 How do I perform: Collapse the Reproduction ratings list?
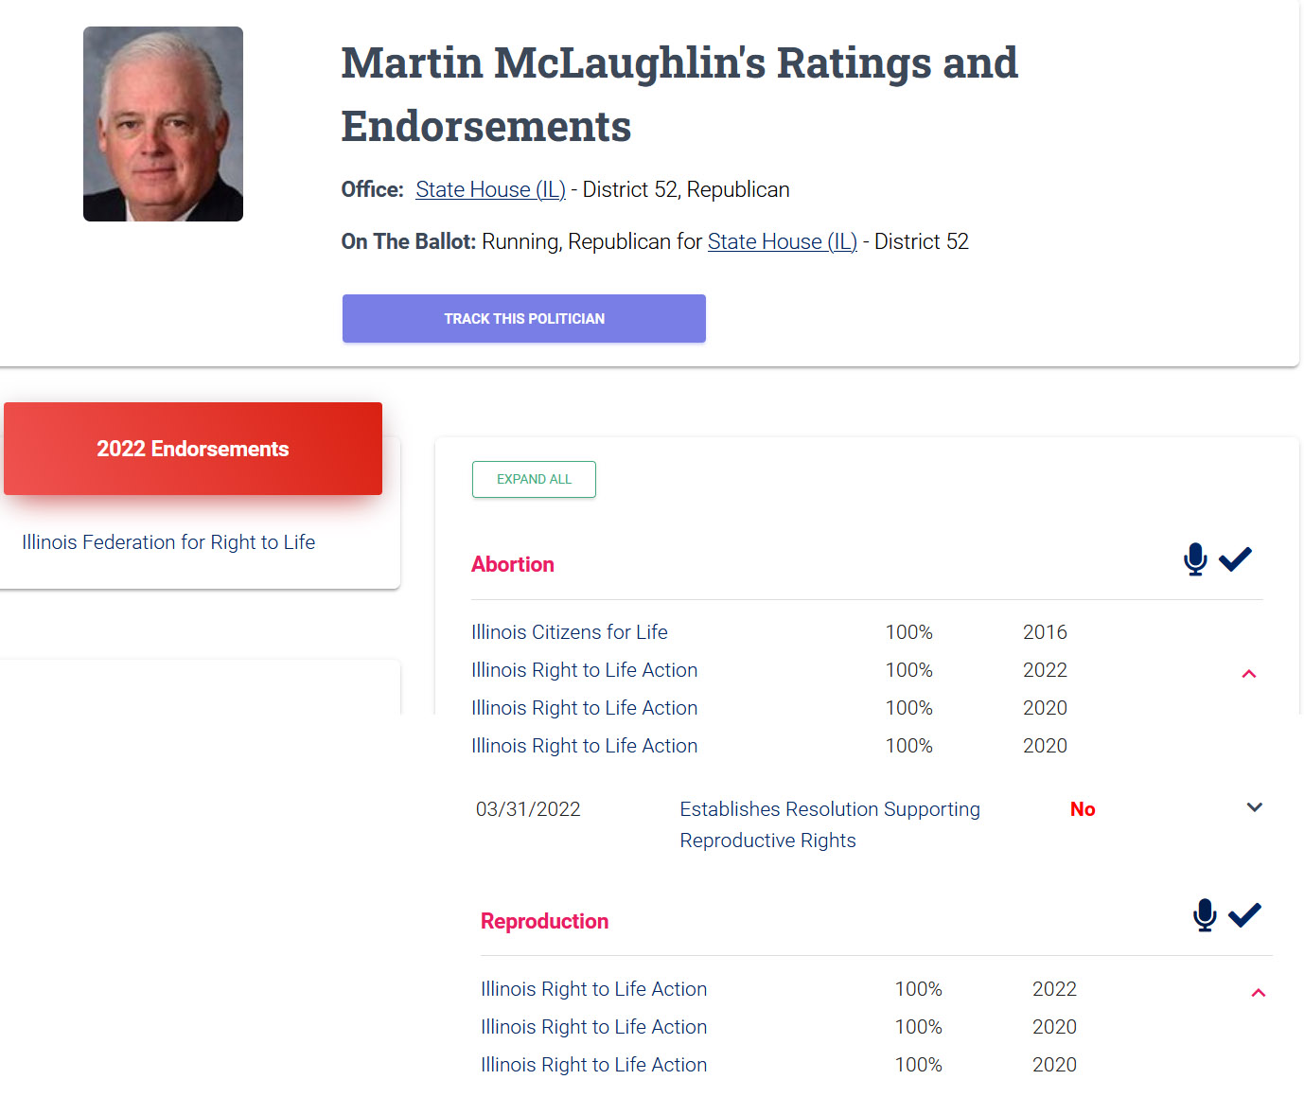click(1259, 993)
